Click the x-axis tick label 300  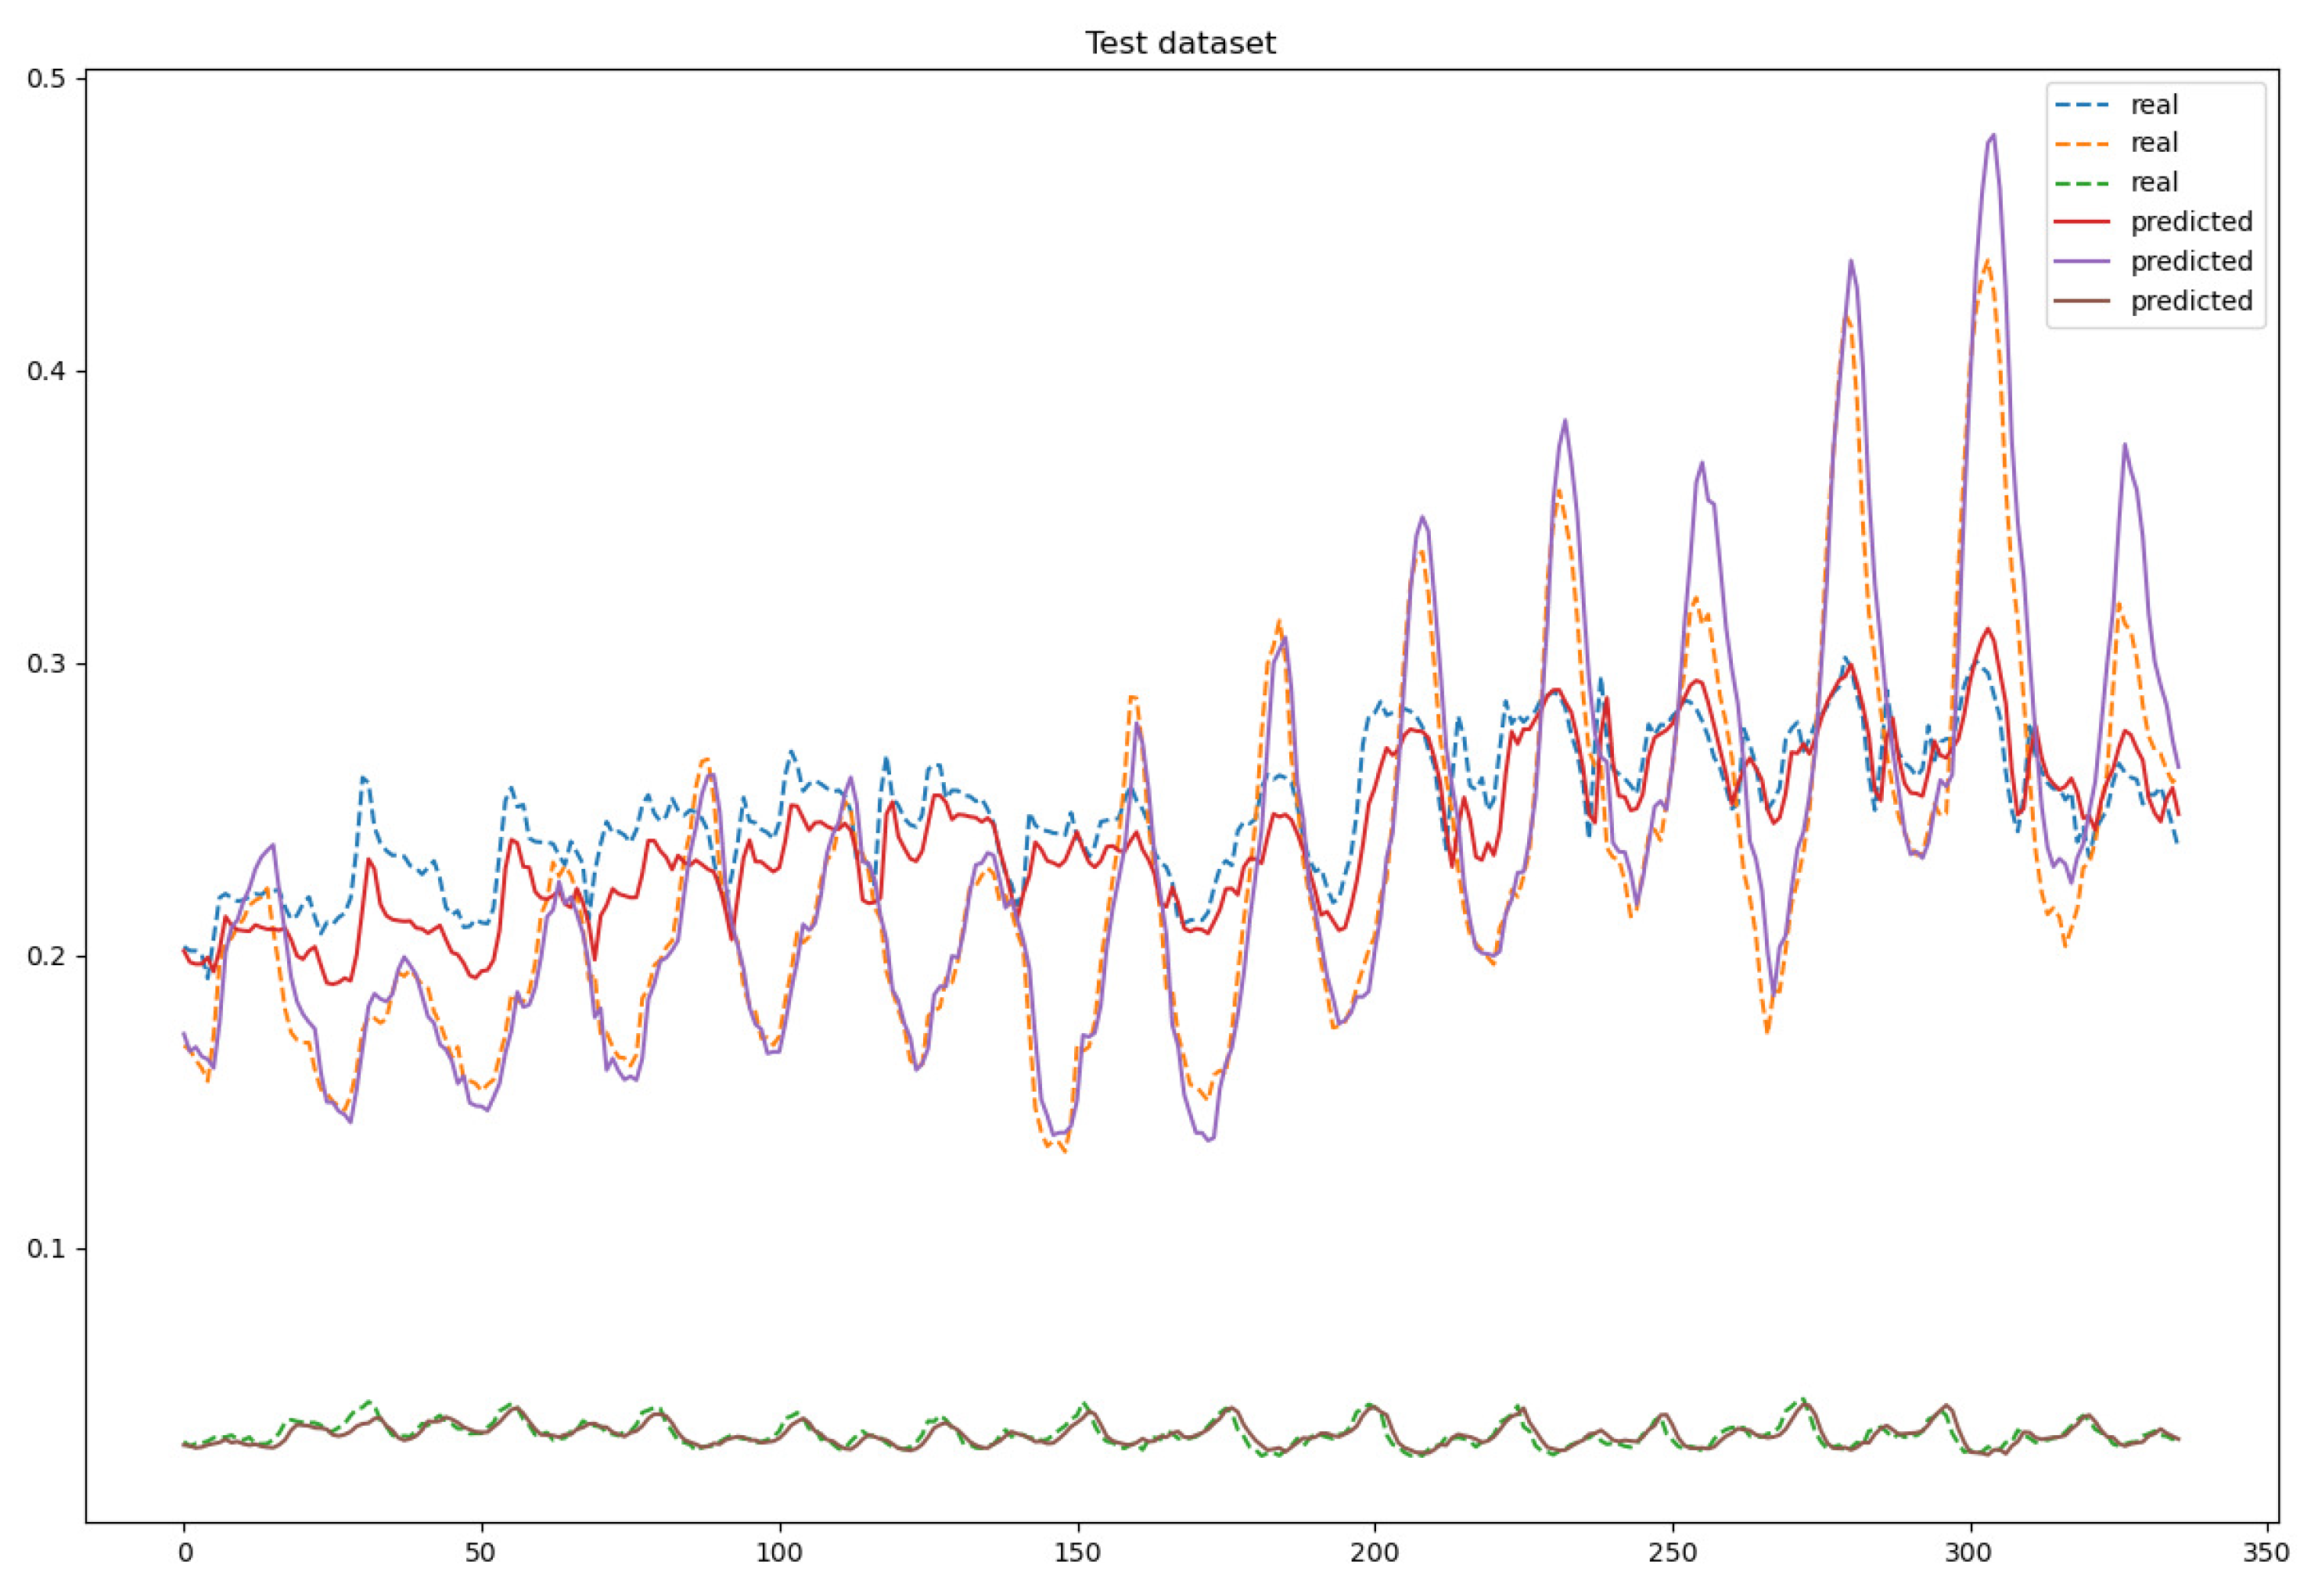tap(1970, 1554)
